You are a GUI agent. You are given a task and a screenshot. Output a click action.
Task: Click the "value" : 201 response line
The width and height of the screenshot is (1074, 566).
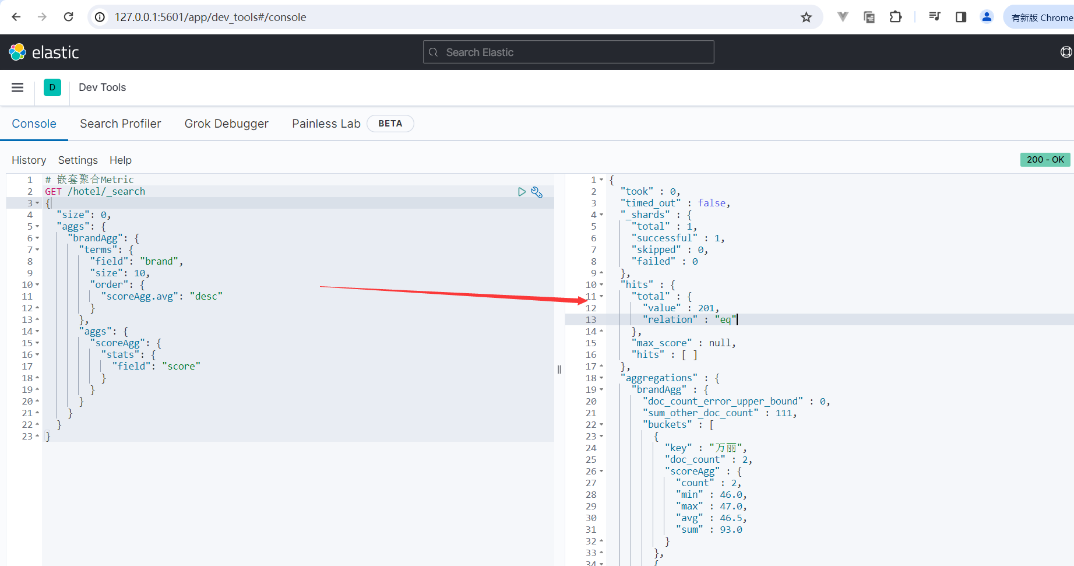coord(681,308)
